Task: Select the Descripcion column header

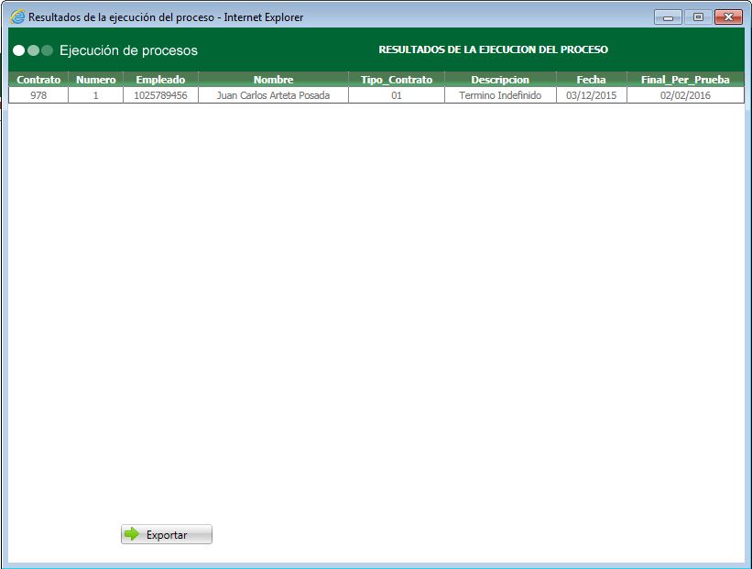Action: tap(500, 80)
